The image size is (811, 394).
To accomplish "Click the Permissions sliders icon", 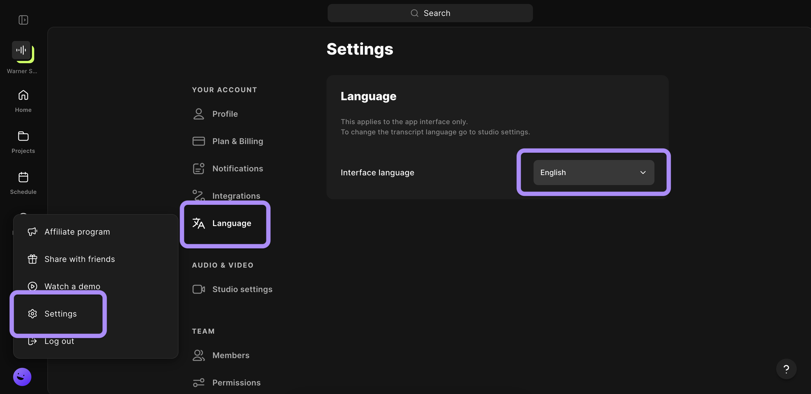I will click(x=199, y=382).
